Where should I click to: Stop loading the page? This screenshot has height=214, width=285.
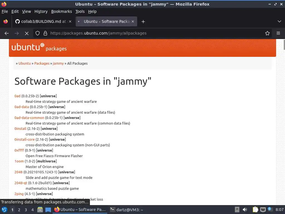pyautogui.click(x=26, y=33)
